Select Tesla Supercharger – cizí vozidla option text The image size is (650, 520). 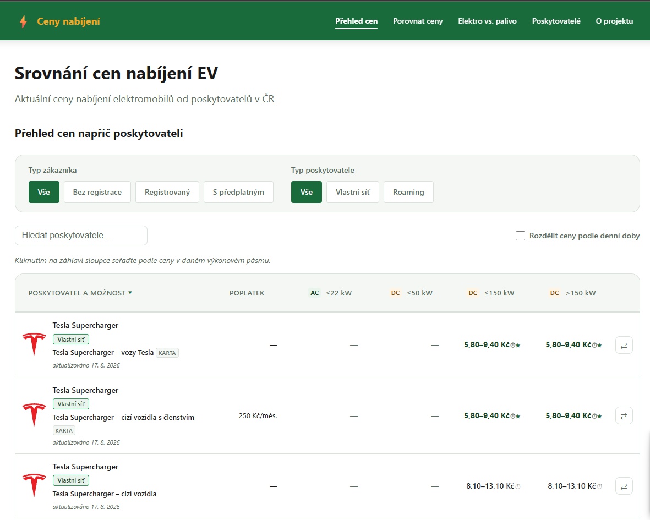(x=105, y=494)
